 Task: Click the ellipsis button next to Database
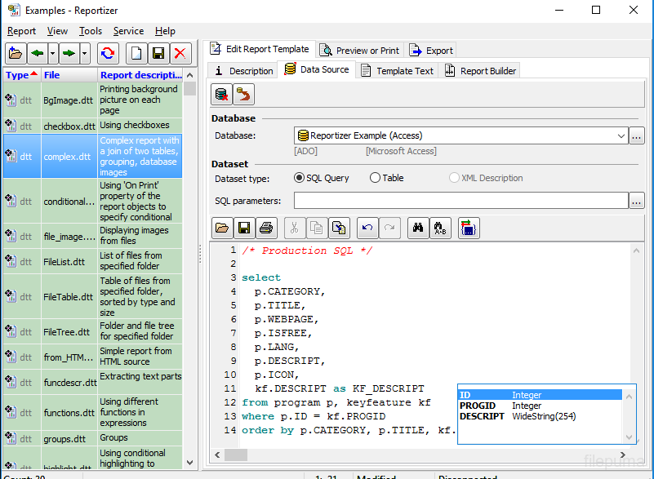tap(637, 136)
